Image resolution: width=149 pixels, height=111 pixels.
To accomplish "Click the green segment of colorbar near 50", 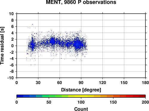I will tap(49, 96).
